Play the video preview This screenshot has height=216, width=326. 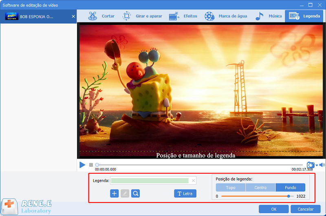(82, 165)
